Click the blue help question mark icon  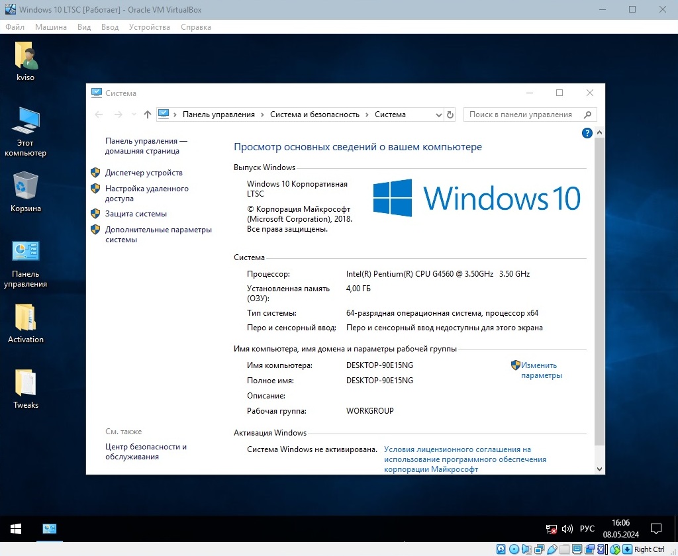[587, 133]
